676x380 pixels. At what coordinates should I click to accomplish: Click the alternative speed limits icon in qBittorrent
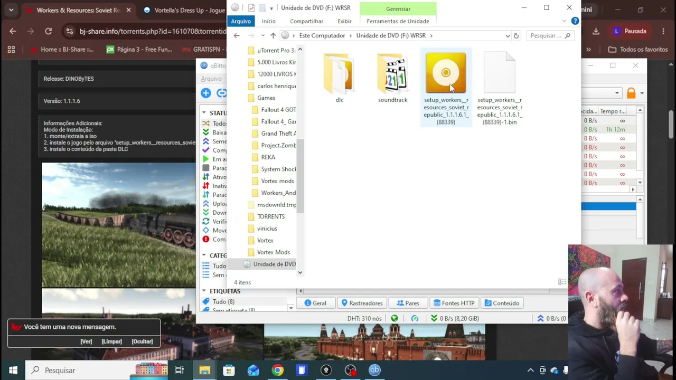coord(415,318)
